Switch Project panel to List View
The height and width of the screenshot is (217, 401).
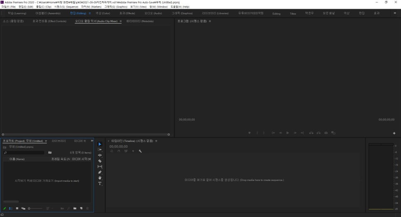pos(11,209)
